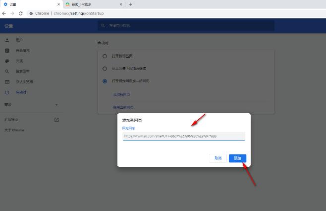
Task: Select 启动时 in the settings sidebar
Action: pyautogui.click(x=21, y=92)
